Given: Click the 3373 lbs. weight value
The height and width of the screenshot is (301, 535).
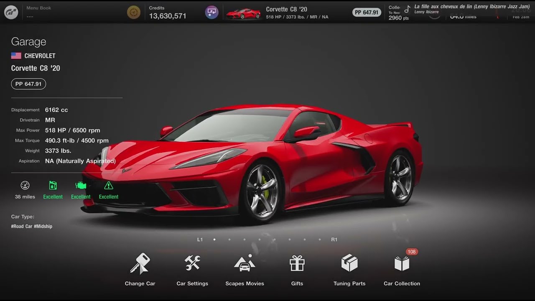Looking at the screenshot, I should point(58,150).
